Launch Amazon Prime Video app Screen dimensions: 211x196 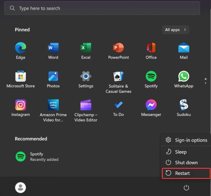tap(53, 105)
